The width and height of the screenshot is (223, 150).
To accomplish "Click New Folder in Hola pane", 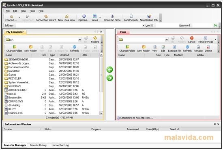I will [144, 49].
